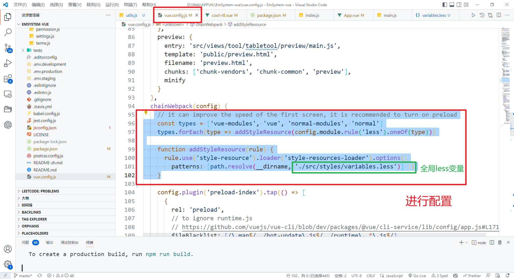Click the master branch indicator

(x=23, y=276)
